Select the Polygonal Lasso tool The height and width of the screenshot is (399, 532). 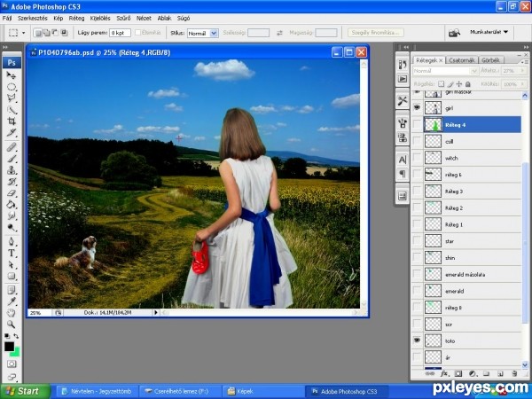[x=12, y=98]
